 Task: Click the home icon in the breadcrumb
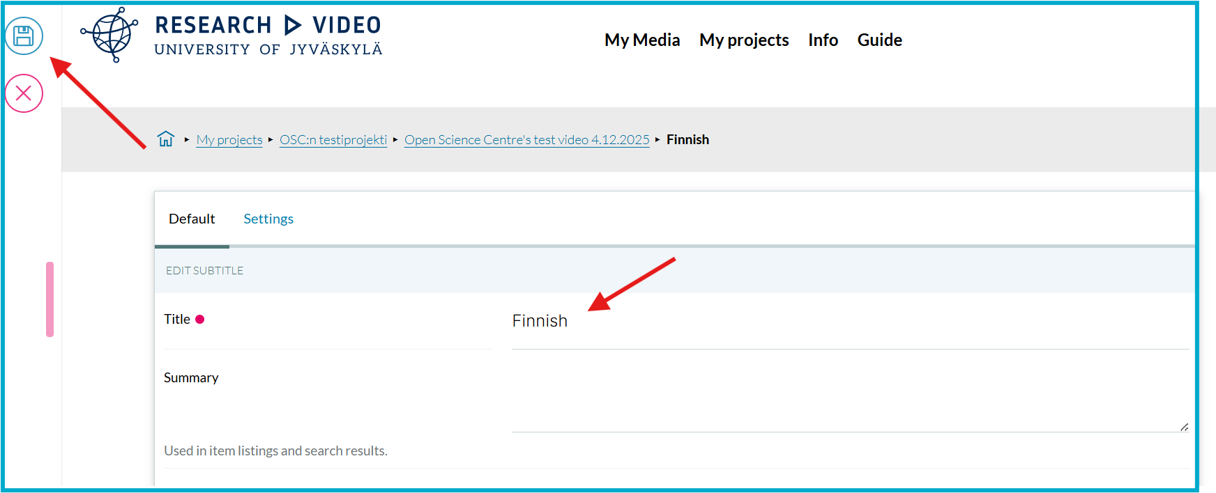pos(166,139)
